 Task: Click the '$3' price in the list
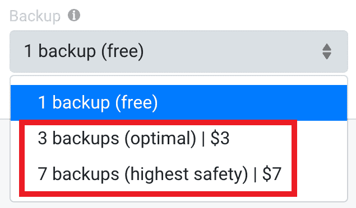coord(220,138)
